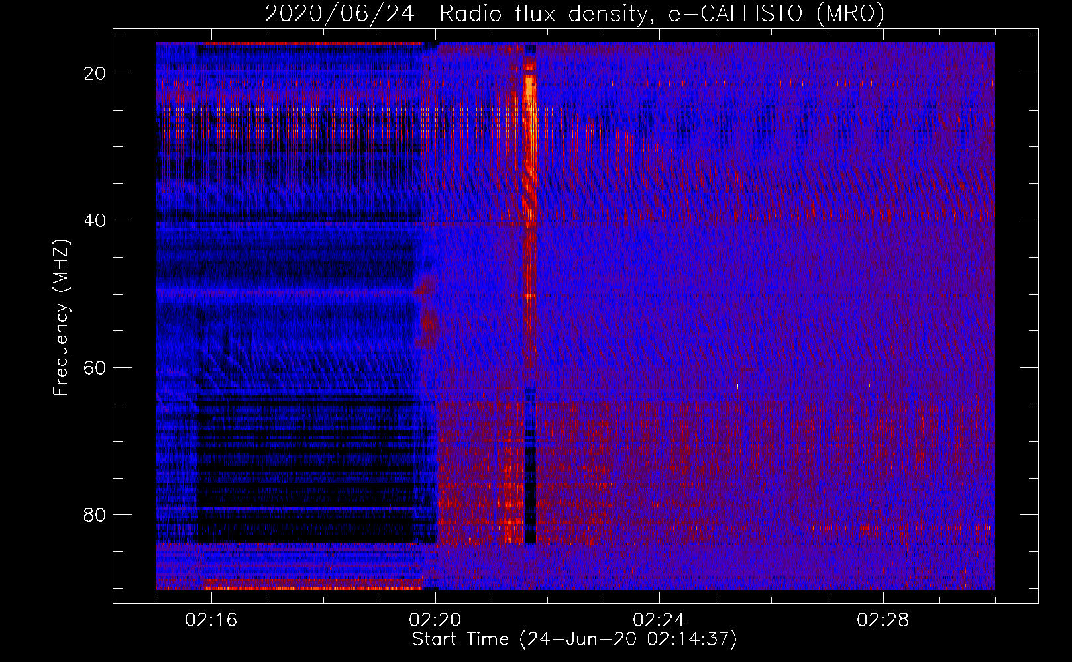Click the 20 MHz frequency tick label
Image resolution: width=1072 pixels, height=662 pixels.
pos(95,73)
